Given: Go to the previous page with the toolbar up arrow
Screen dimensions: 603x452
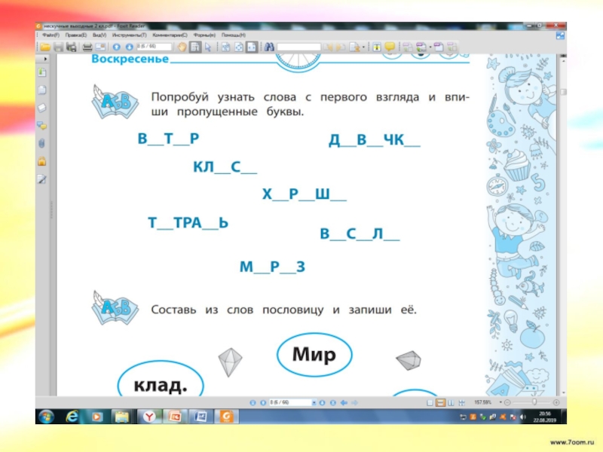Looking at the screenshot, I should (x=117, y=47).
